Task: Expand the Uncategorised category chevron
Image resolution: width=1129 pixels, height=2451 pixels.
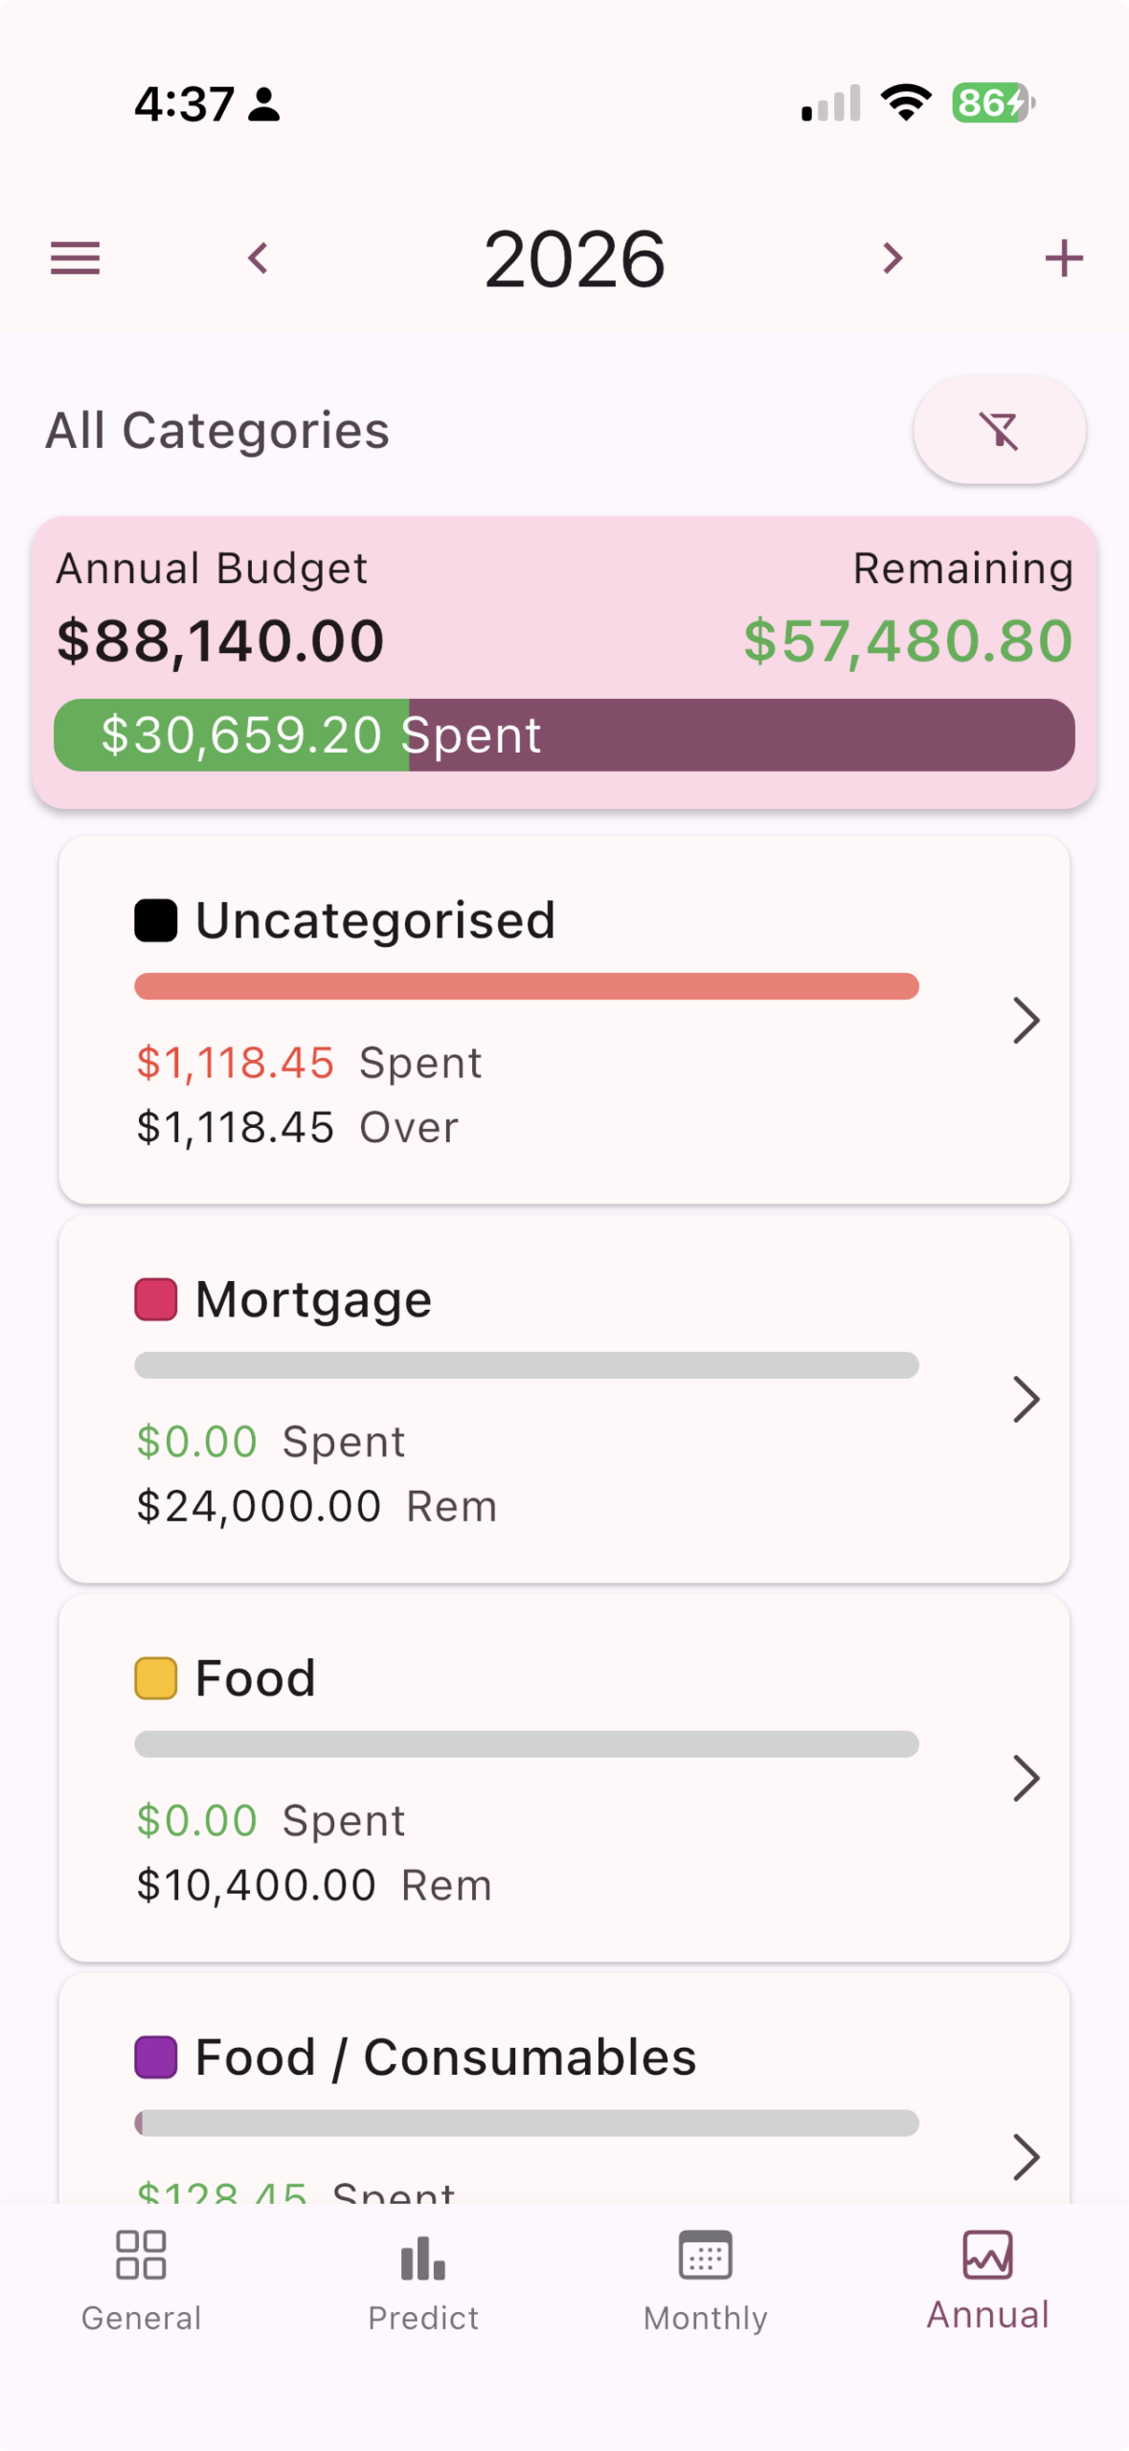Action: click(x=1026, y=1020)
